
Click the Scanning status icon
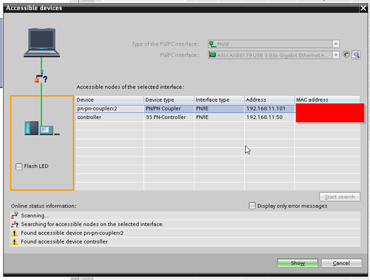(x=14, y=215)
